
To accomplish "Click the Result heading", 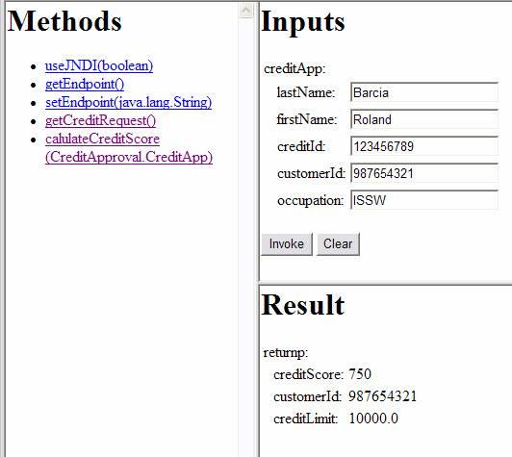I will point(303,305).
